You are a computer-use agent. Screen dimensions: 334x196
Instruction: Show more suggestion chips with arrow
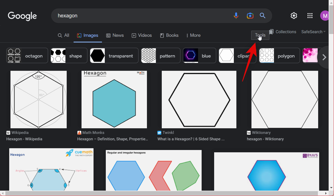tap(324, 57)
